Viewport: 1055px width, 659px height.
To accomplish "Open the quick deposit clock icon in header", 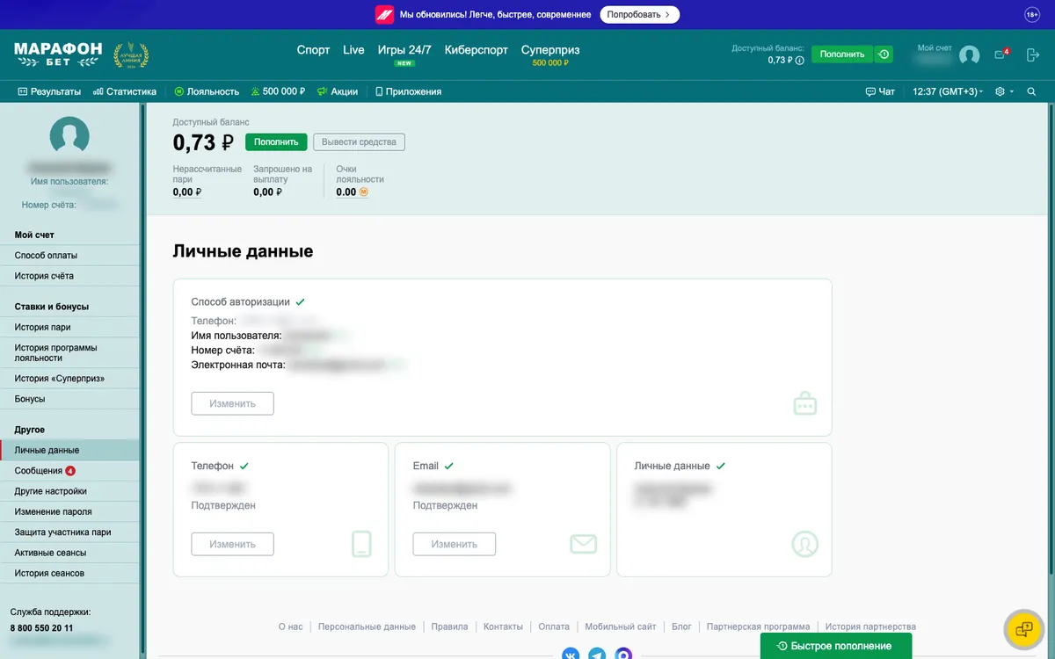I will tap(884, 54).
